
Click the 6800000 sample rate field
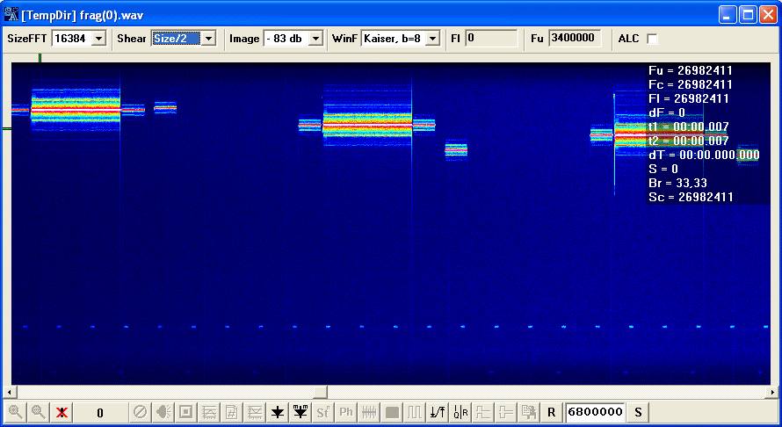point(596,412)
